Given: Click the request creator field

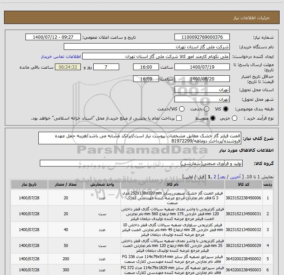Looking at the screenshot, I should [156, 56].
